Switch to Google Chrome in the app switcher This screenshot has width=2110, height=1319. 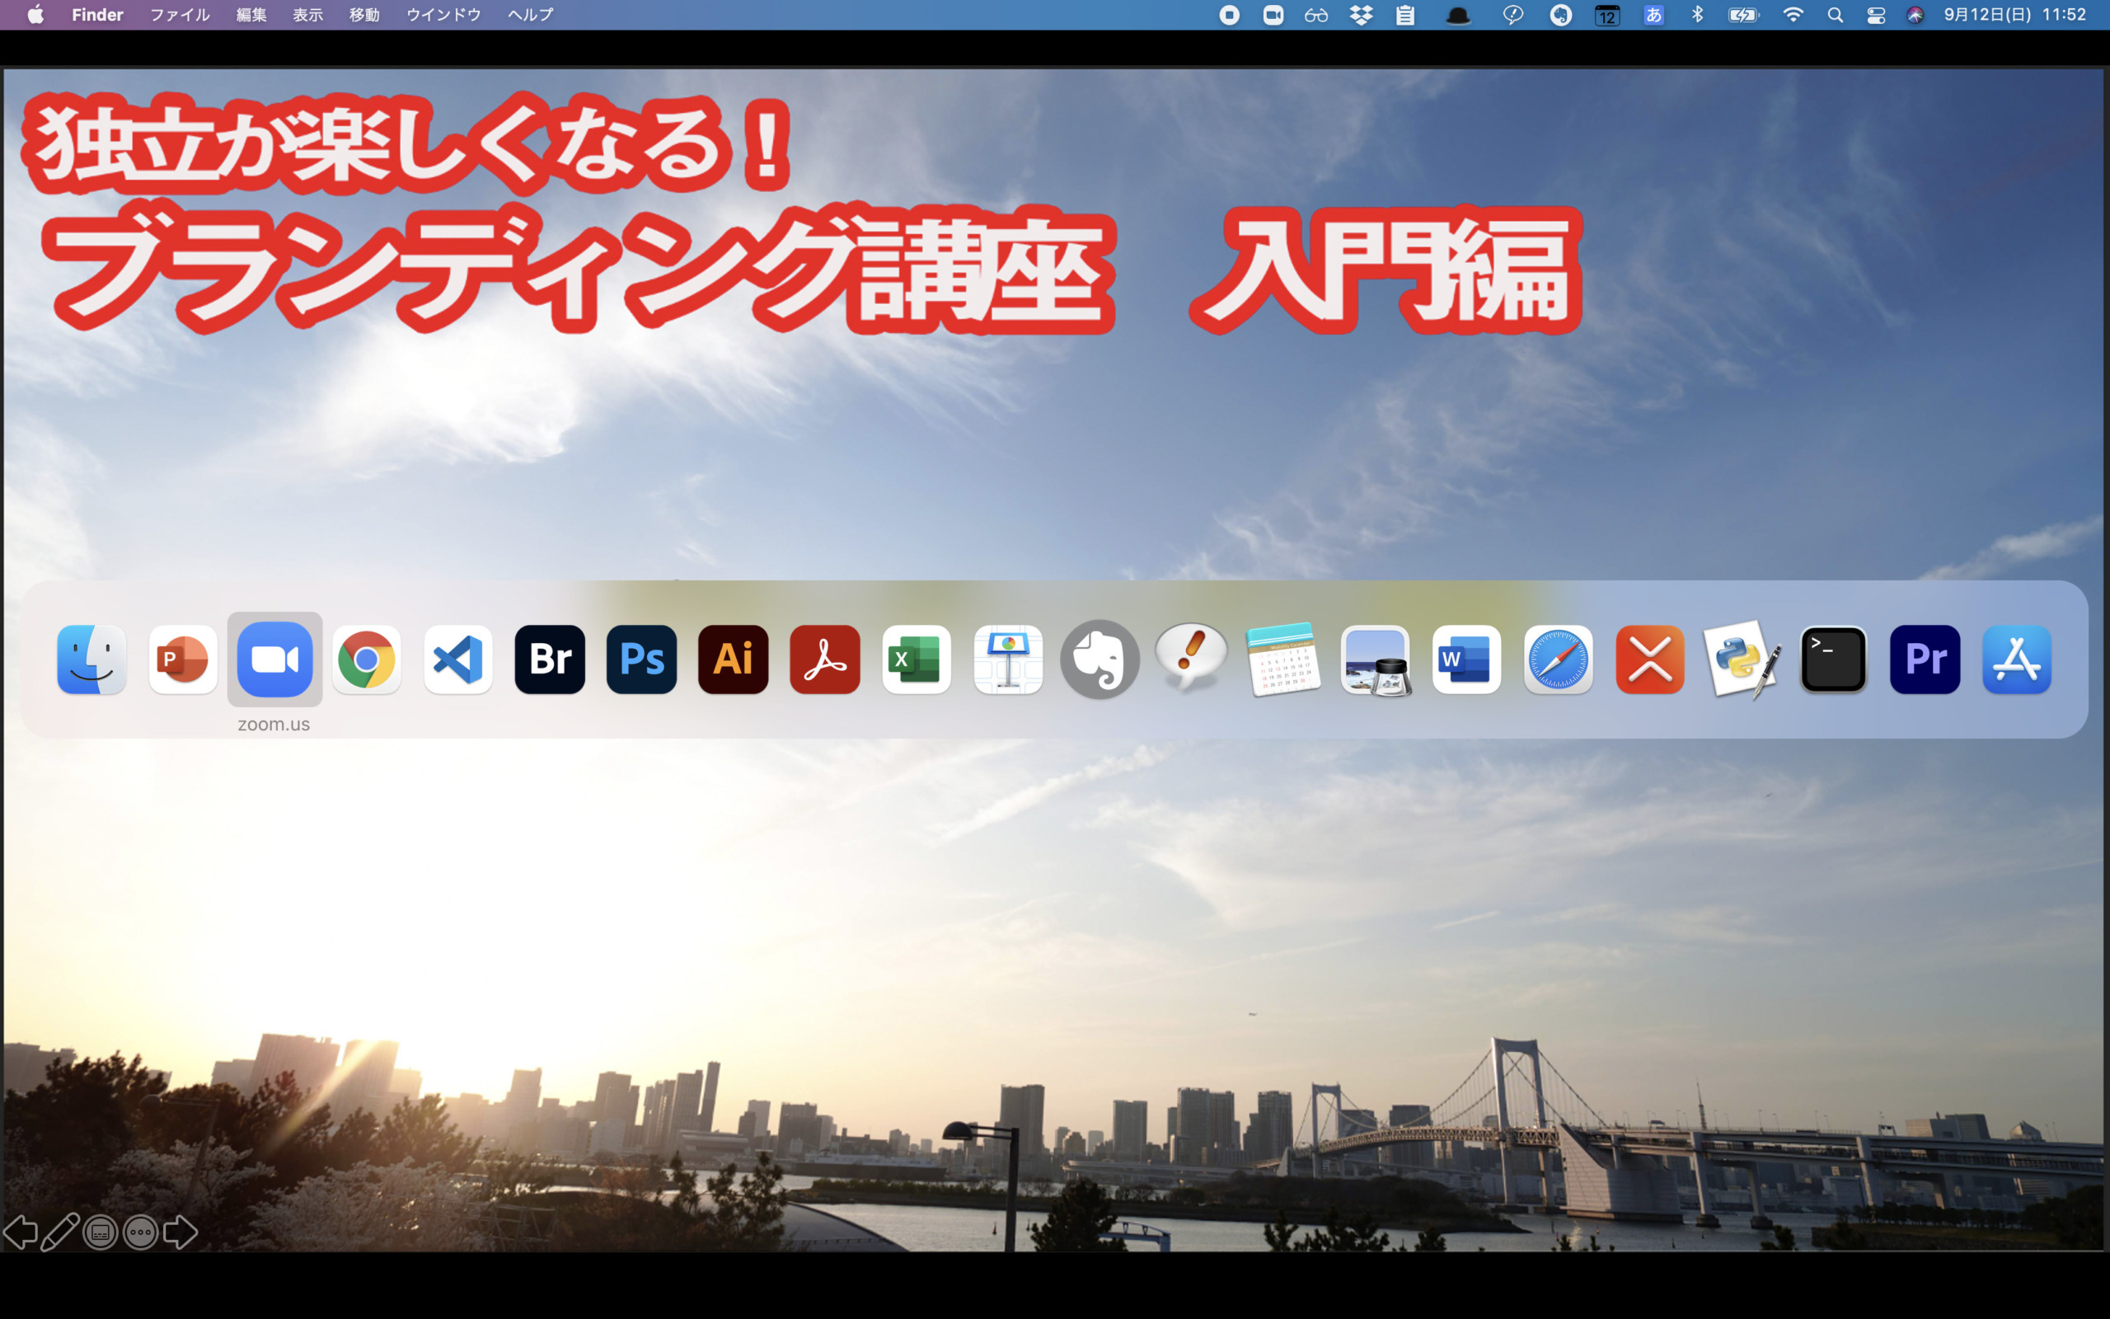[366, 659]
